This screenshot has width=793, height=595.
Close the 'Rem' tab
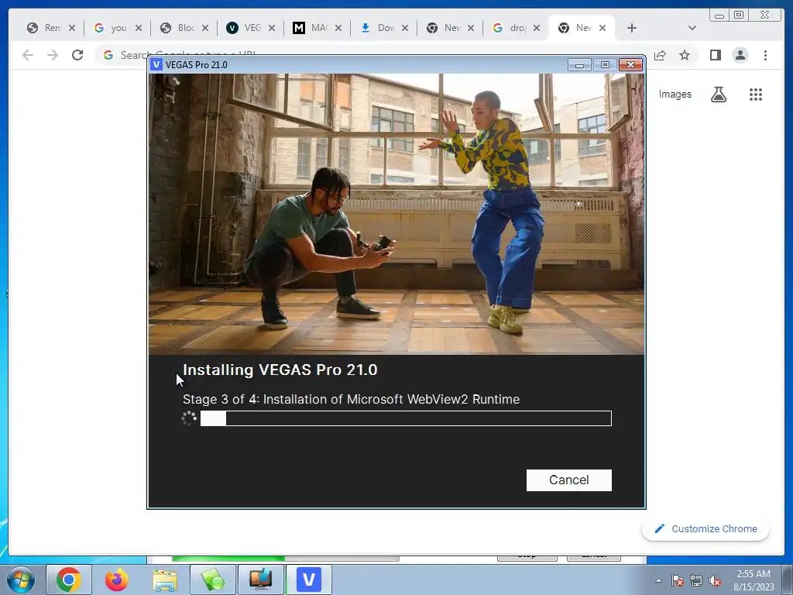point(72,28)
